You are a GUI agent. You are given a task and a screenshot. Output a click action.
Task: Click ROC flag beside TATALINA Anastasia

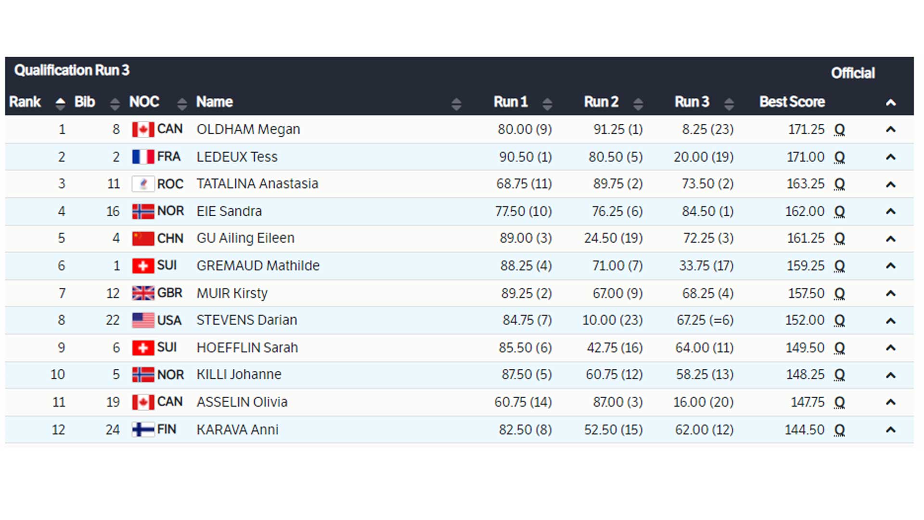[143, 184]
